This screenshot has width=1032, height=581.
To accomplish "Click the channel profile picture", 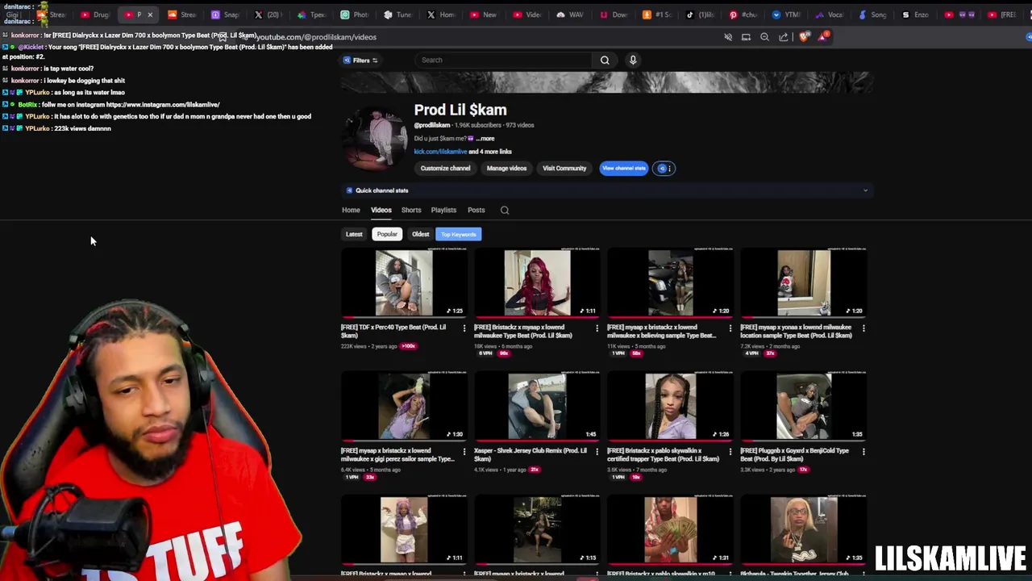I will [374, 139].
